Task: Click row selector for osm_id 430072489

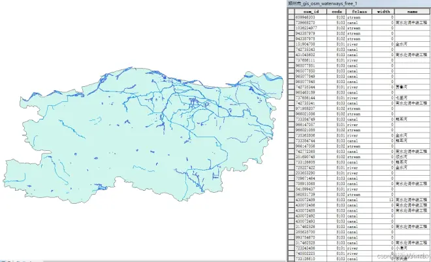Action: (x=291, y=199)
